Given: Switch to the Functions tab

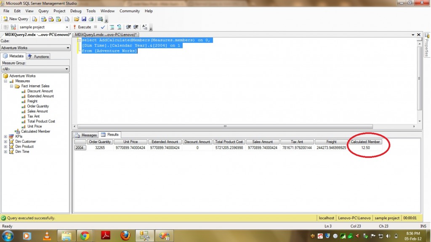Looking at the screenshot, I should click(x=39, y=56).
